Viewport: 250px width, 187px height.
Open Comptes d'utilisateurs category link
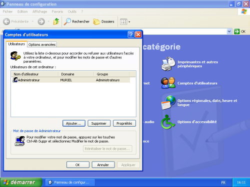197,83
